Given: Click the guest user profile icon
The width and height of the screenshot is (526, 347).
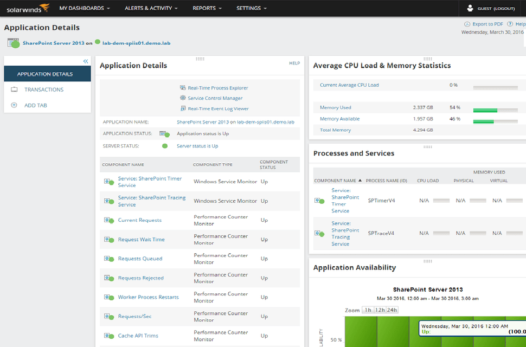Looking at the screenshot, I should pos(470,9).
